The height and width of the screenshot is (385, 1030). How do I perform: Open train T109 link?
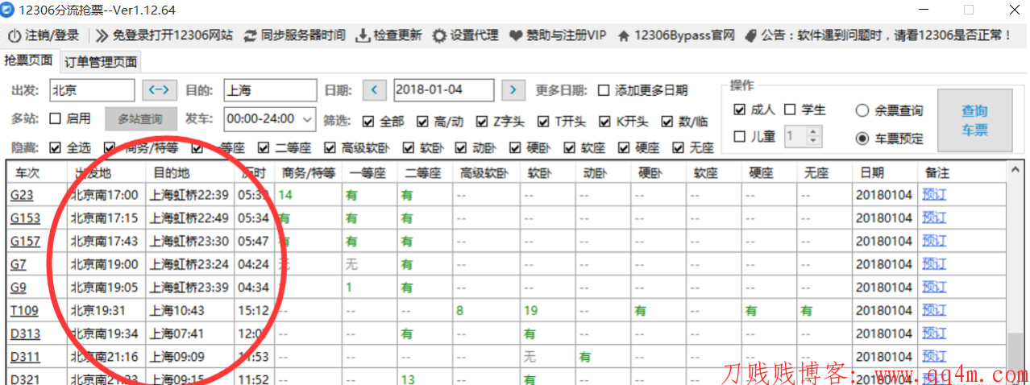coord(24,310)
